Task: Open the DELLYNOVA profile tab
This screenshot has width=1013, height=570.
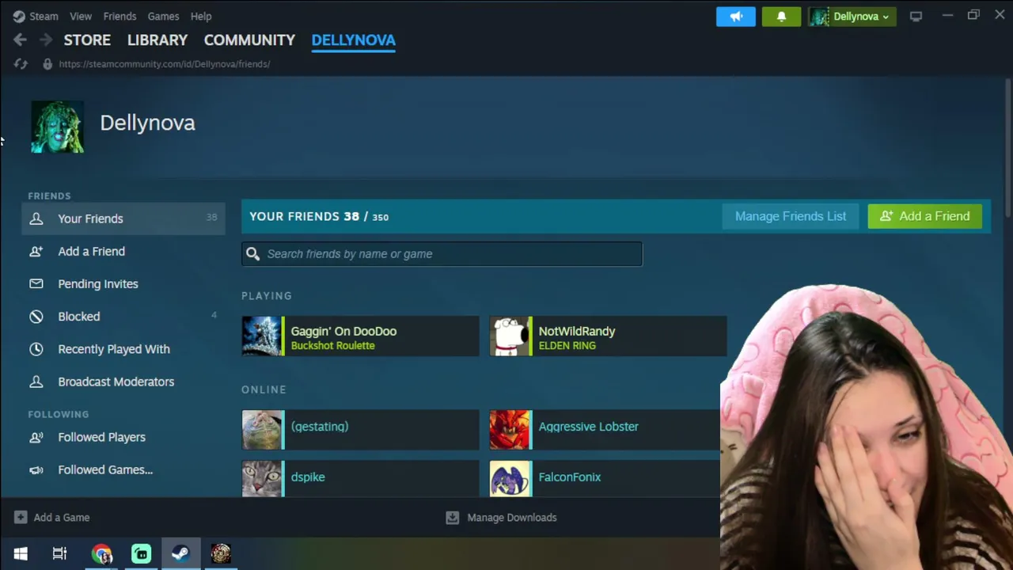Action: 354,40
